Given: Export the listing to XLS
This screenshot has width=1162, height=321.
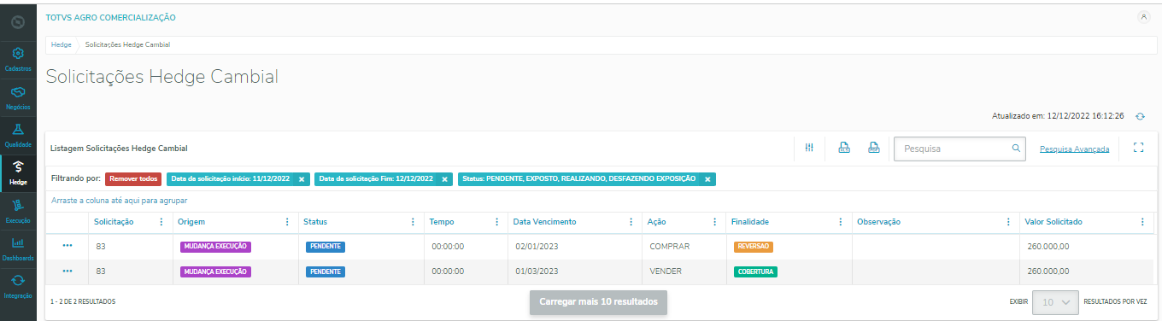Looking at the screenshot, I should (843, 148).
